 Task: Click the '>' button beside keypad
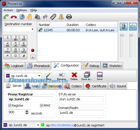click(33, 57)
